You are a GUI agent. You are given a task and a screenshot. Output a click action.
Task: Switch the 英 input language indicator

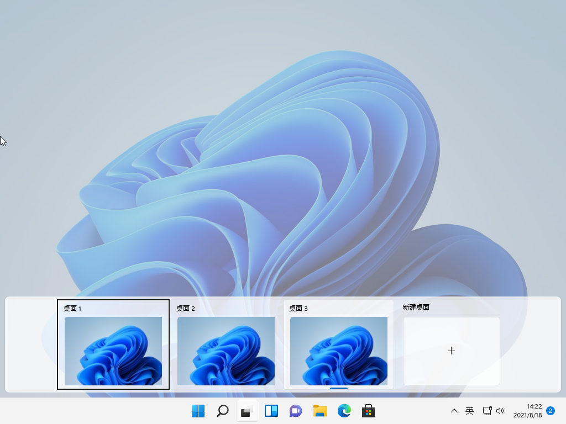tap(469, 411)
